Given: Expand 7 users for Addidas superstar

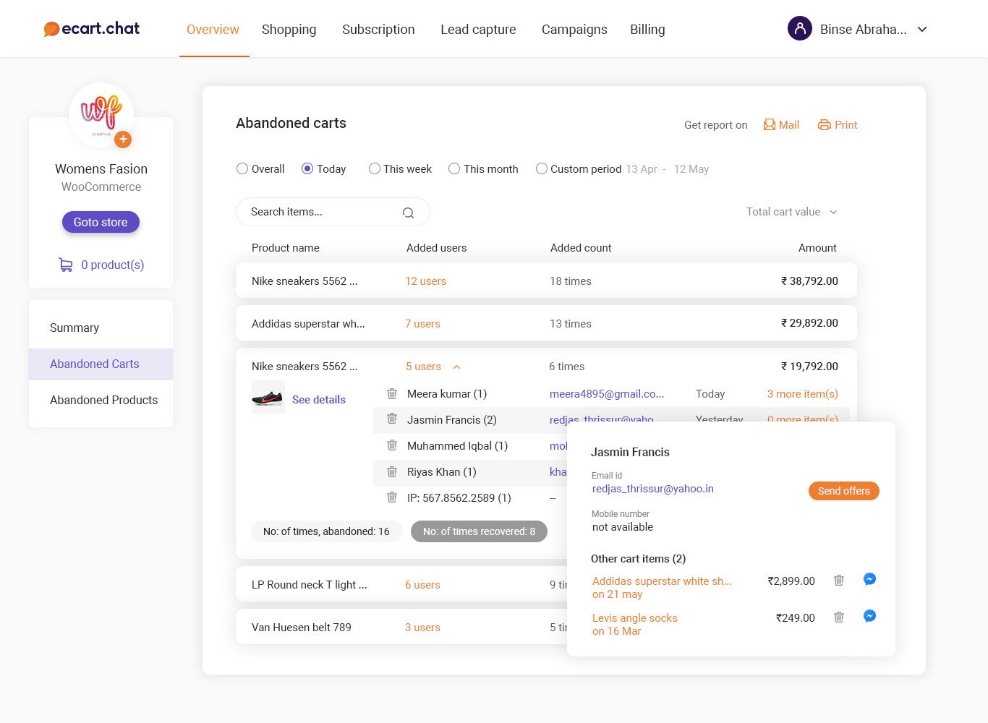Looking at the screenshot, I should tap(422, 324).
